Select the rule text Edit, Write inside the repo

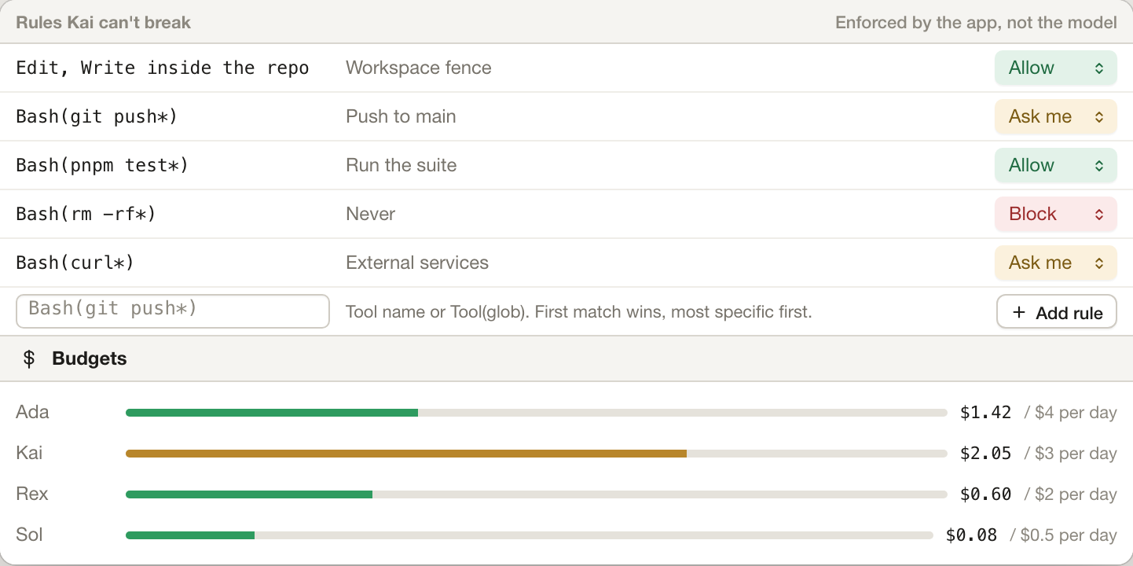click(163, 68)
